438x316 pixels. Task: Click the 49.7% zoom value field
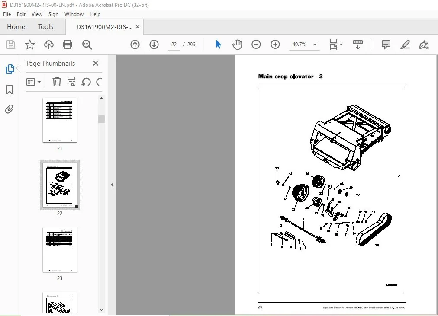[299, 45]
